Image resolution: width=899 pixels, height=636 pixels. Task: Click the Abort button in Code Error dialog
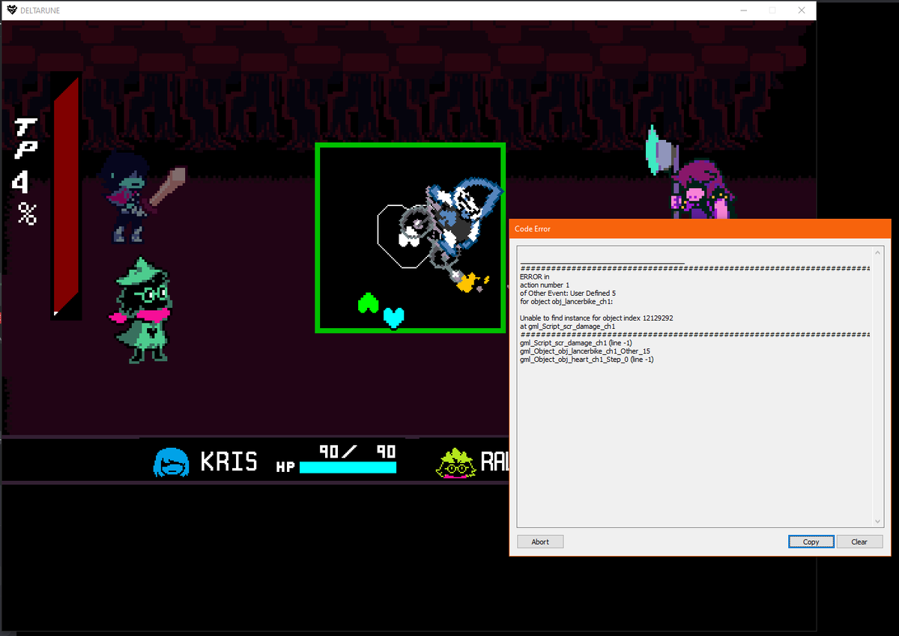click(x=540, y=542)
